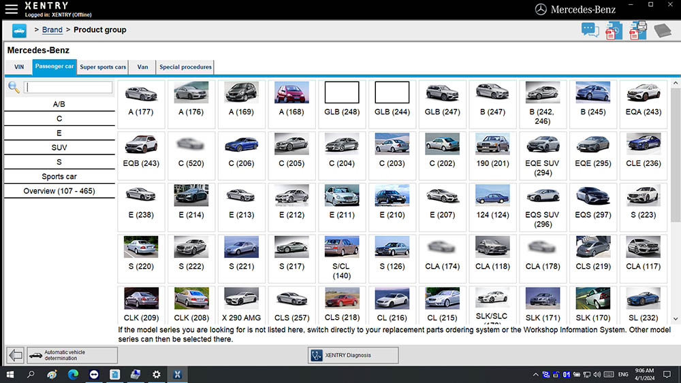Show hidden tray icons chevron
Screen dimensions: 681x383
536,374
